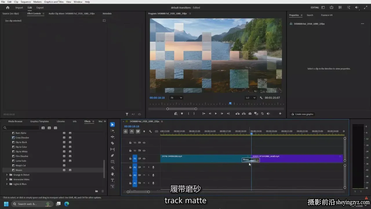
Task: Select the Pen tool
Action: coord(112,156)
